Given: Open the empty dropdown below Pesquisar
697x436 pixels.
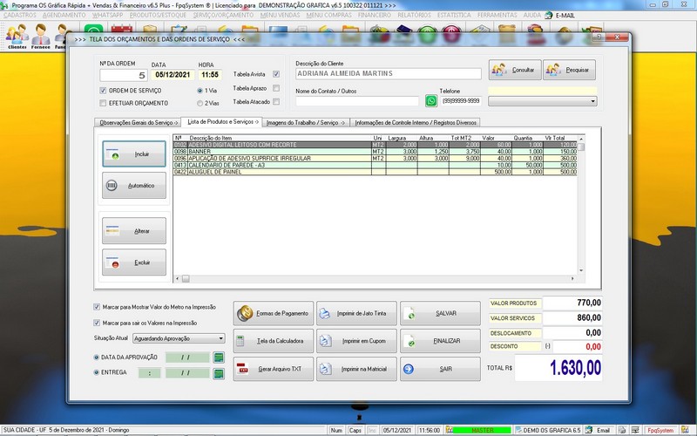Looking at the screenshot, I should 542,101.
